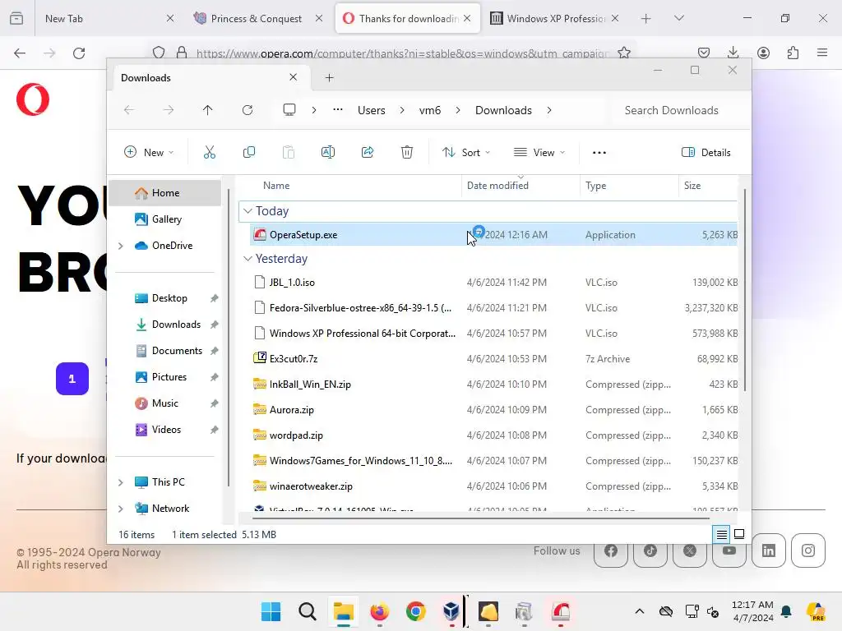Open the Sort dropdown menu
Viewport: 842px width, 631px height.
[x=465, y=152]
